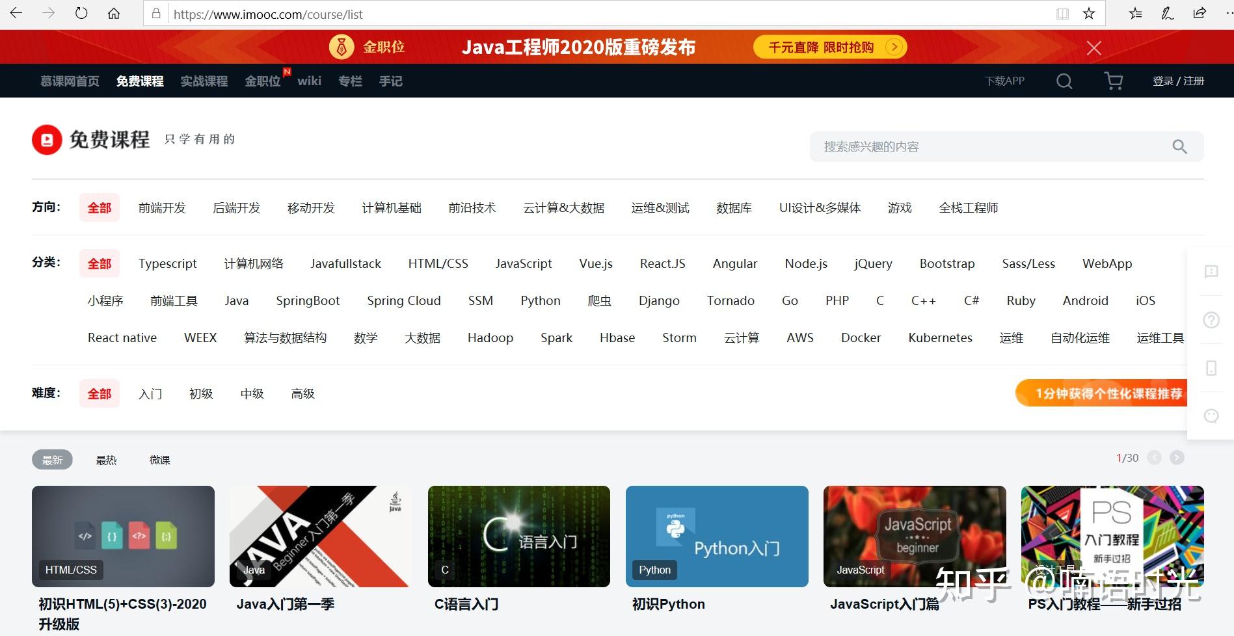The image size is (1234, 636).
Task: Click the mobile phone icon in right sidebar
Action: click(1211, 368)
